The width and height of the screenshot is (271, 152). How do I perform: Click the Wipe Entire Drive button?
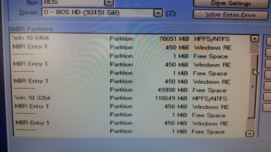(231, 15)
